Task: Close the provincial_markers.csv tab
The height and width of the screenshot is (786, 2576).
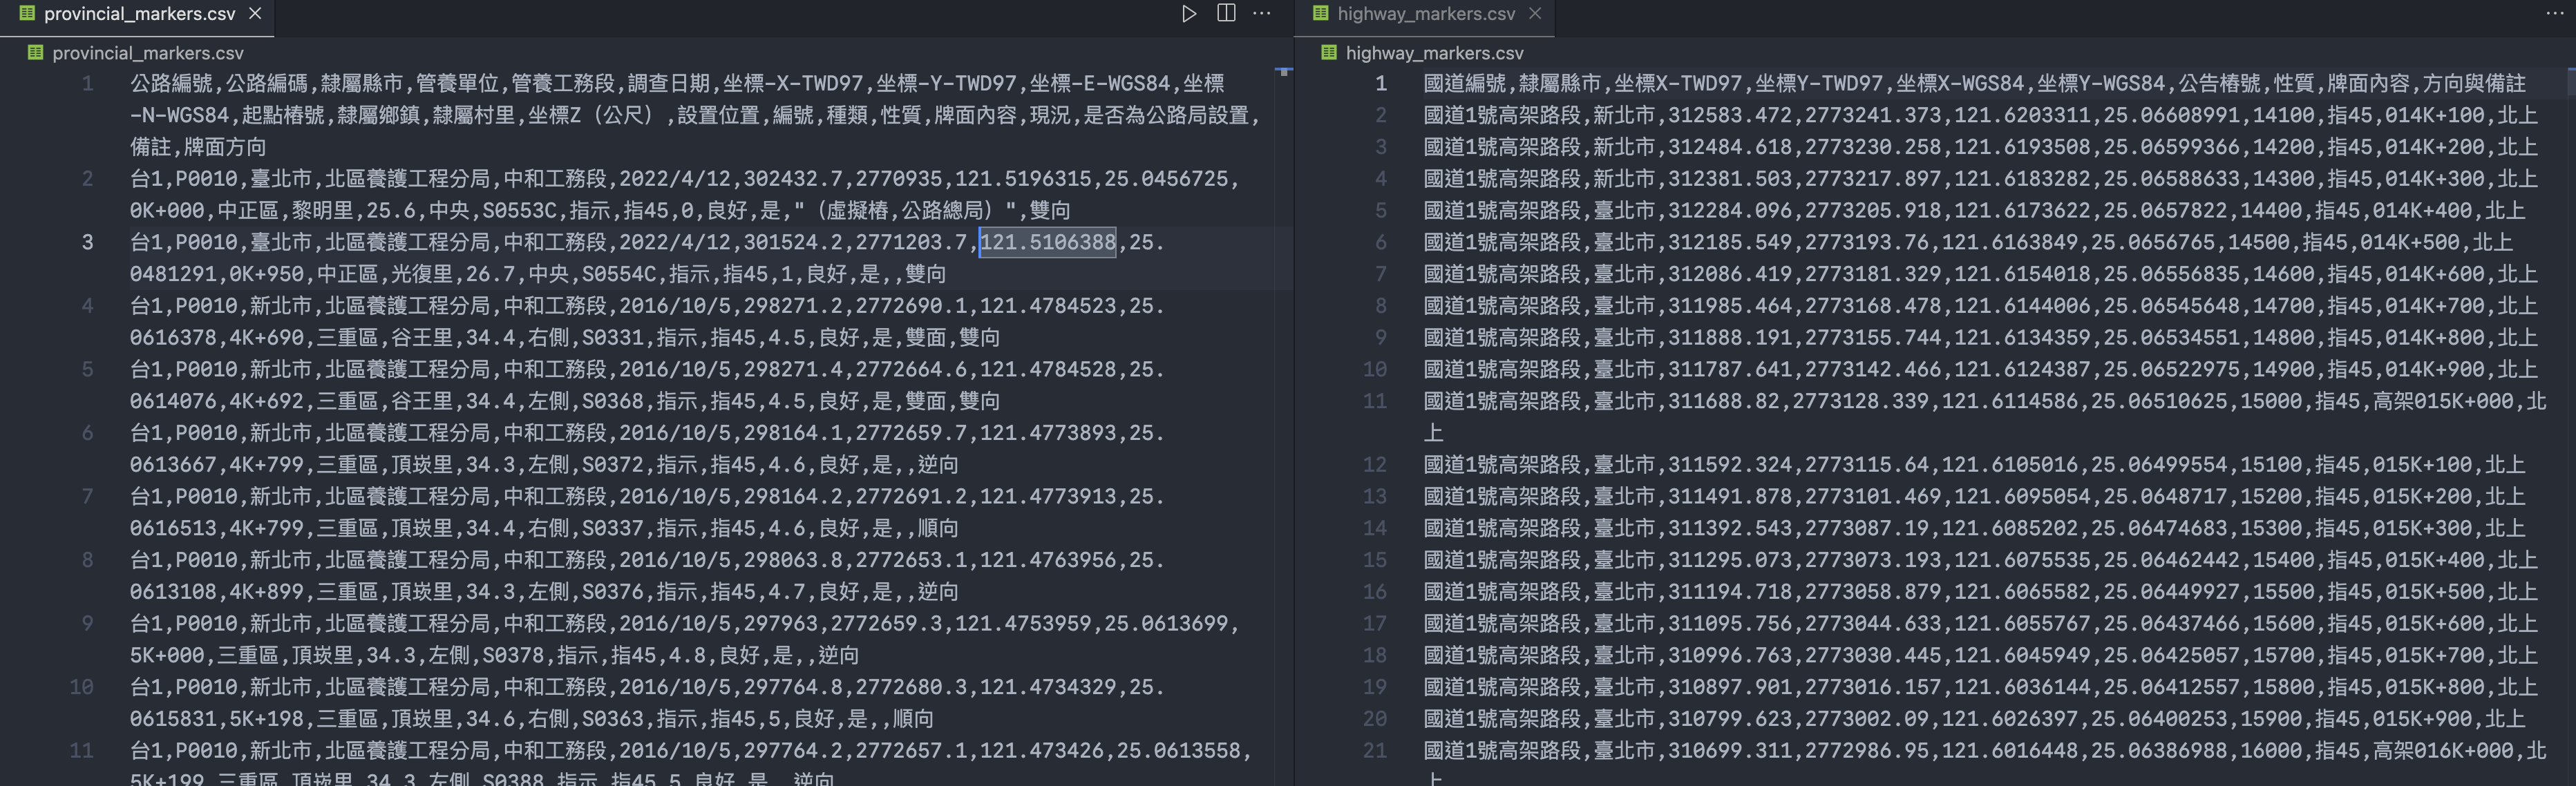Action: 255,14
